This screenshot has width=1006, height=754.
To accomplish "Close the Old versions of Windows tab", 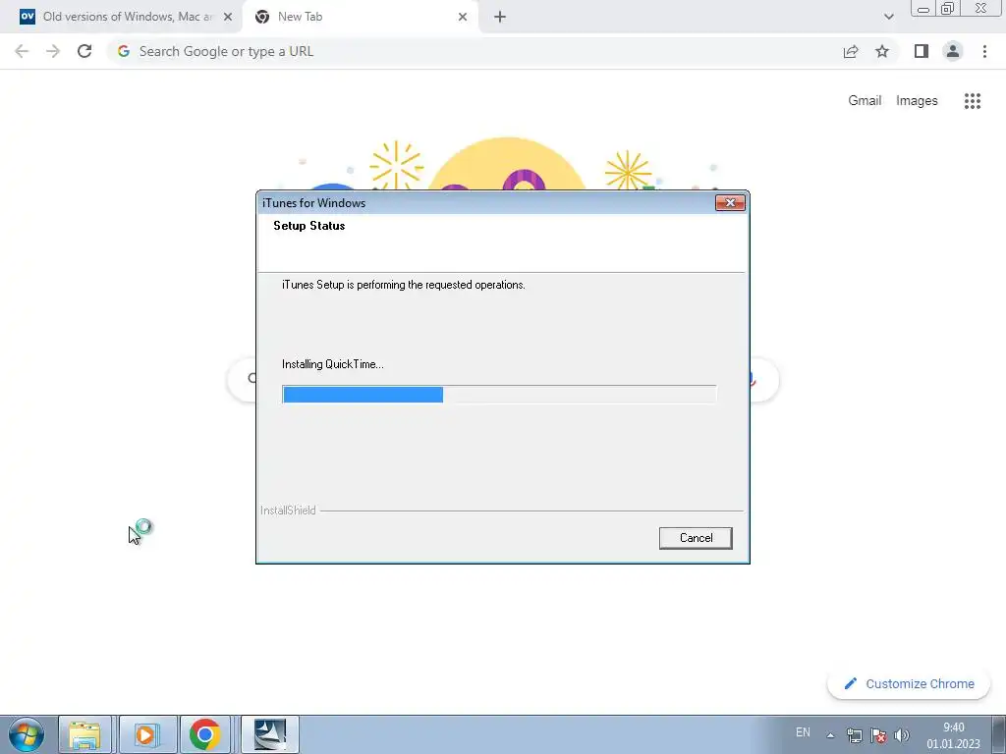I will [x=228, y=17].
